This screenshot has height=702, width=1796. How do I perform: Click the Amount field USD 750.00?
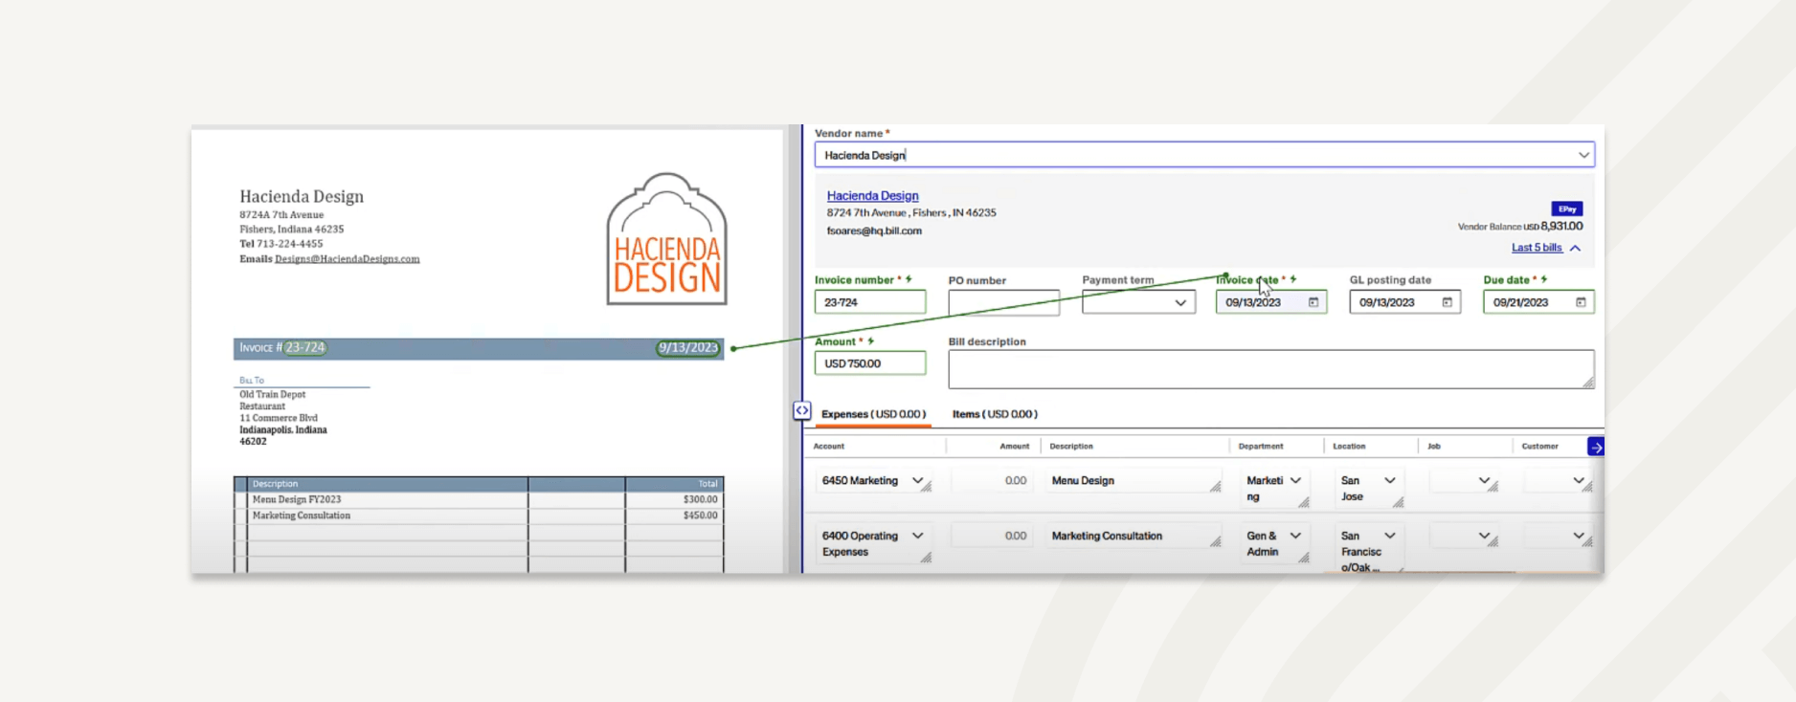870,363
